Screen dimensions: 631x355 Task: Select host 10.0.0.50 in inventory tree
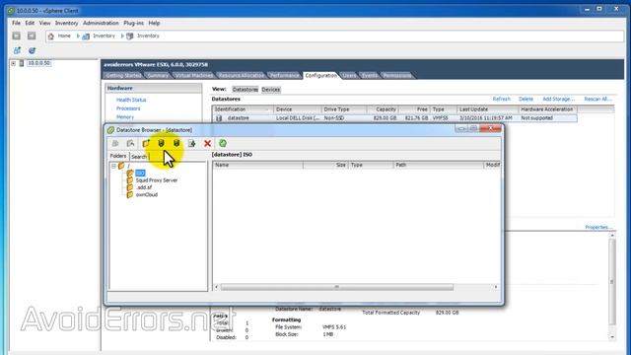pos(38,63)
